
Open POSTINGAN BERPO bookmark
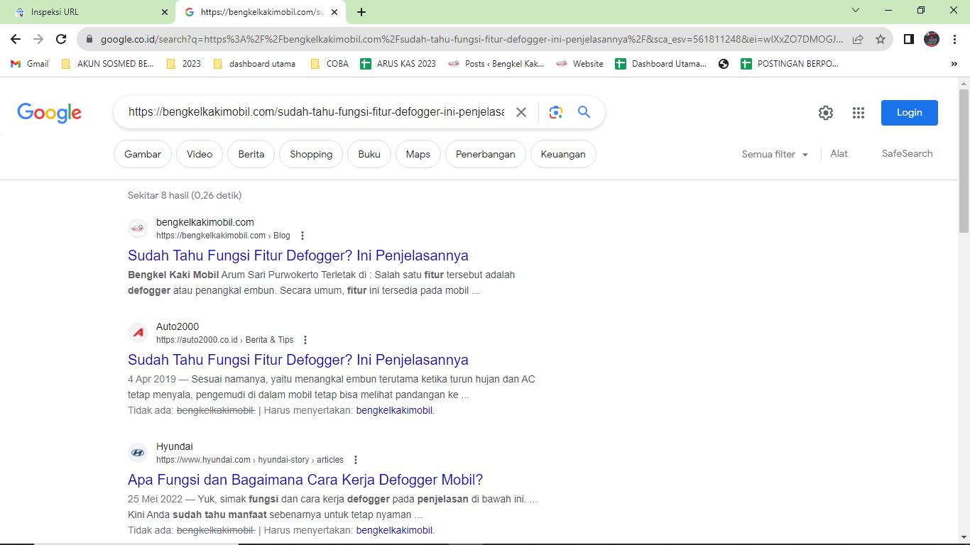pyautogui.click(x=790, y=64)
